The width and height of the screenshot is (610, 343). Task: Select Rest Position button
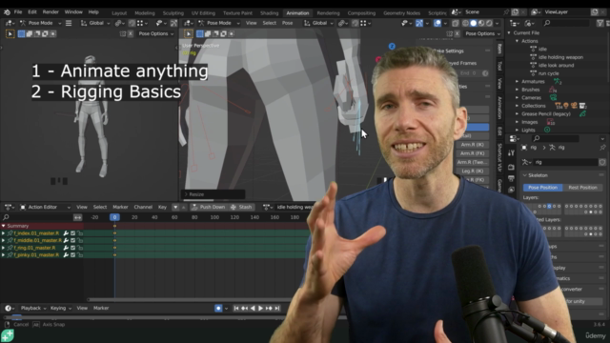[582, 188]
